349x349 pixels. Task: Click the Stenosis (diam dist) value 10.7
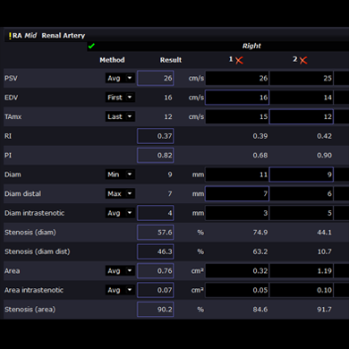coord(324,251)
